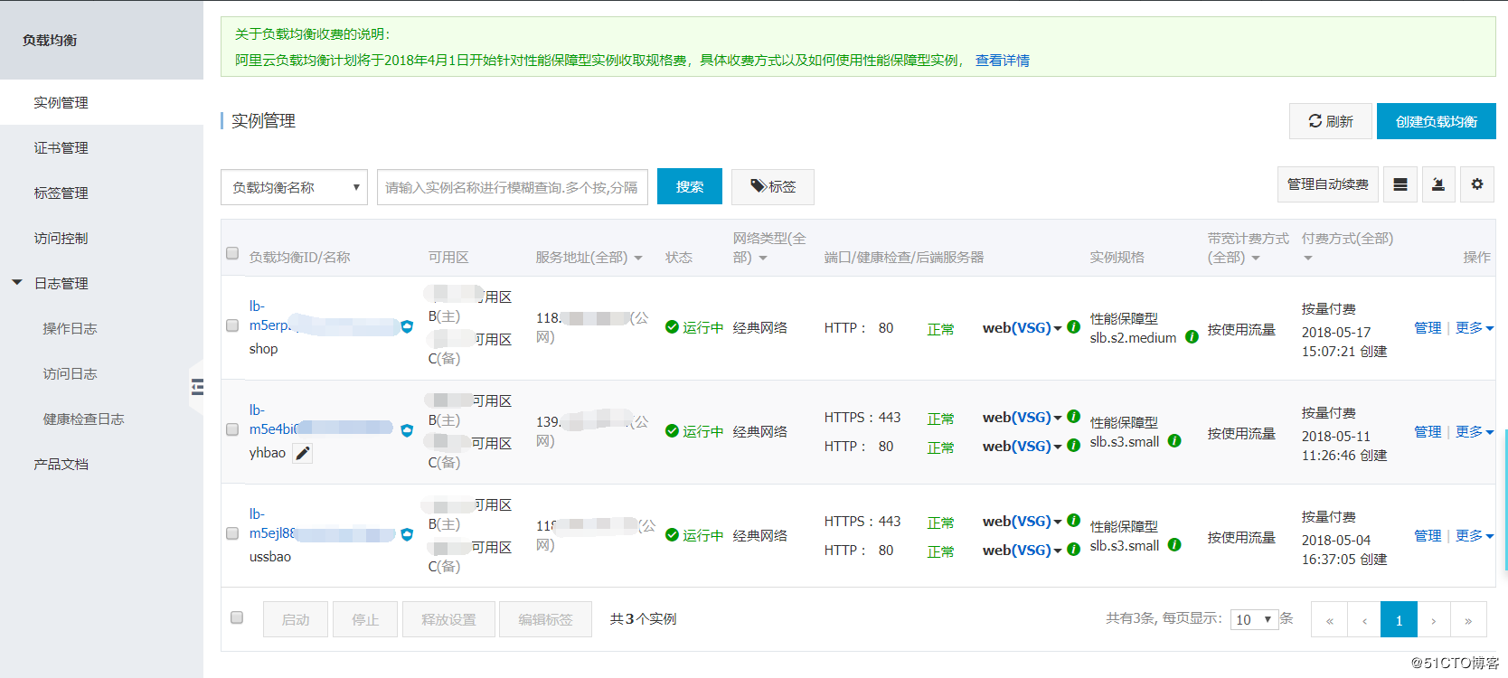Viewport: 1508px width, 678px height.
Task: Expand 更多 menu for the shop instance
Action: 1475,327
